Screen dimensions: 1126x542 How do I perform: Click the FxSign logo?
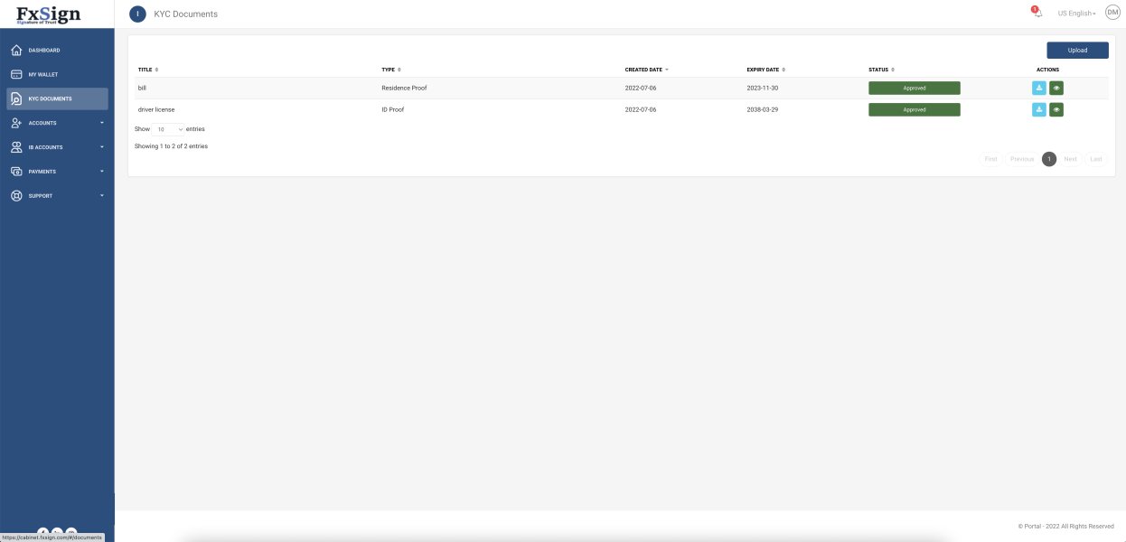[48, 14]
